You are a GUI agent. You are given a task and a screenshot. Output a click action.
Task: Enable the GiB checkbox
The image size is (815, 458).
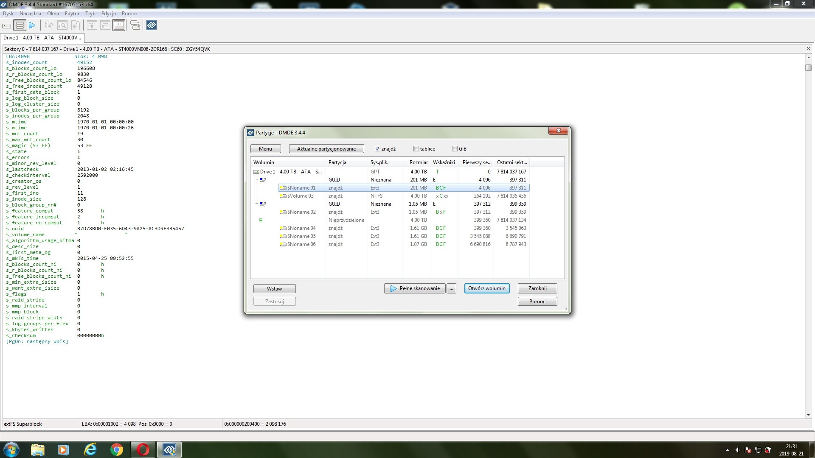click(455, 149)
